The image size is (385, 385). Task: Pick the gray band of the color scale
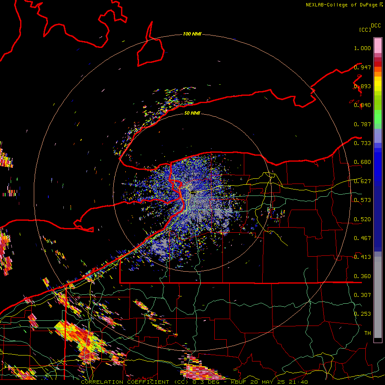[378, 297]
